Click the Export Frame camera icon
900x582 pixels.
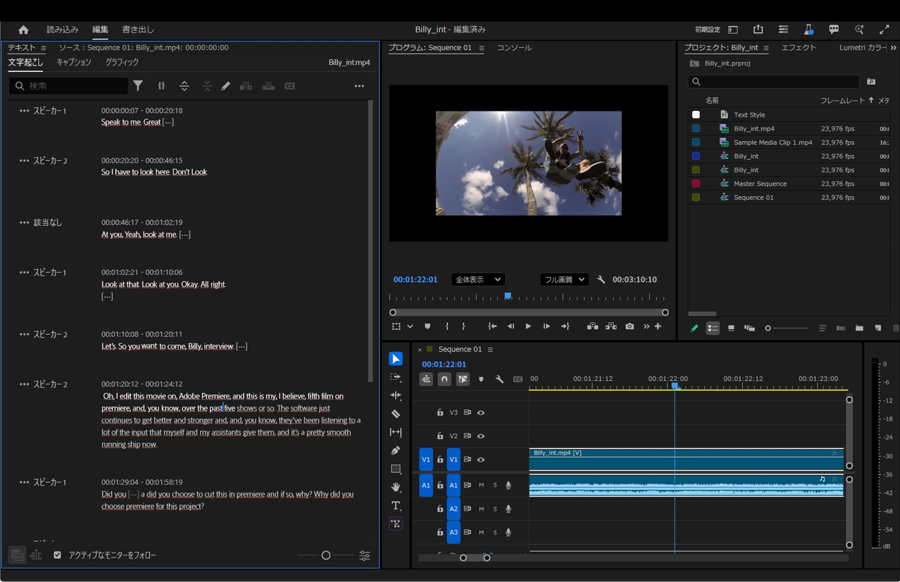(x=630, y=326)
